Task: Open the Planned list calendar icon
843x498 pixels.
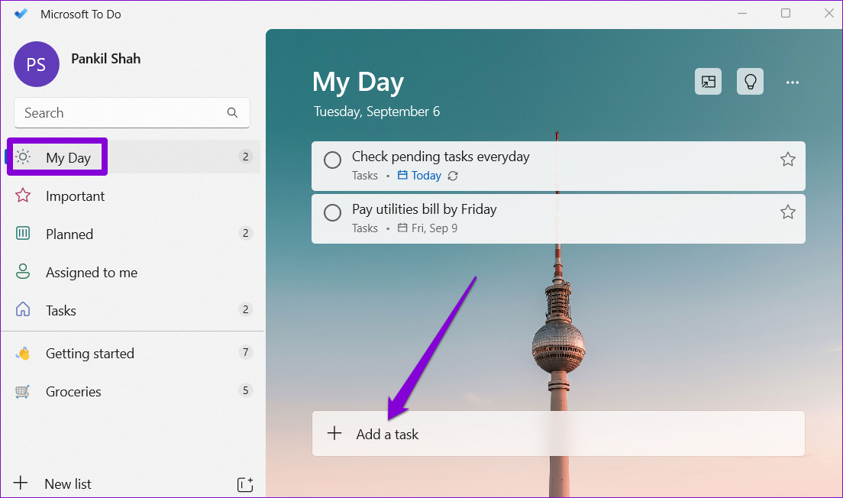Action: [23, 234]
